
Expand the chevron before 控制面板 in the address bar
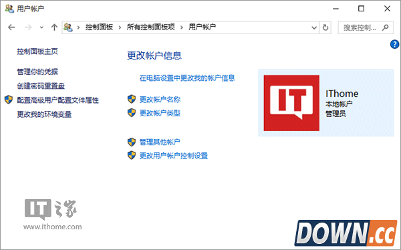click(x=78, y=27)
